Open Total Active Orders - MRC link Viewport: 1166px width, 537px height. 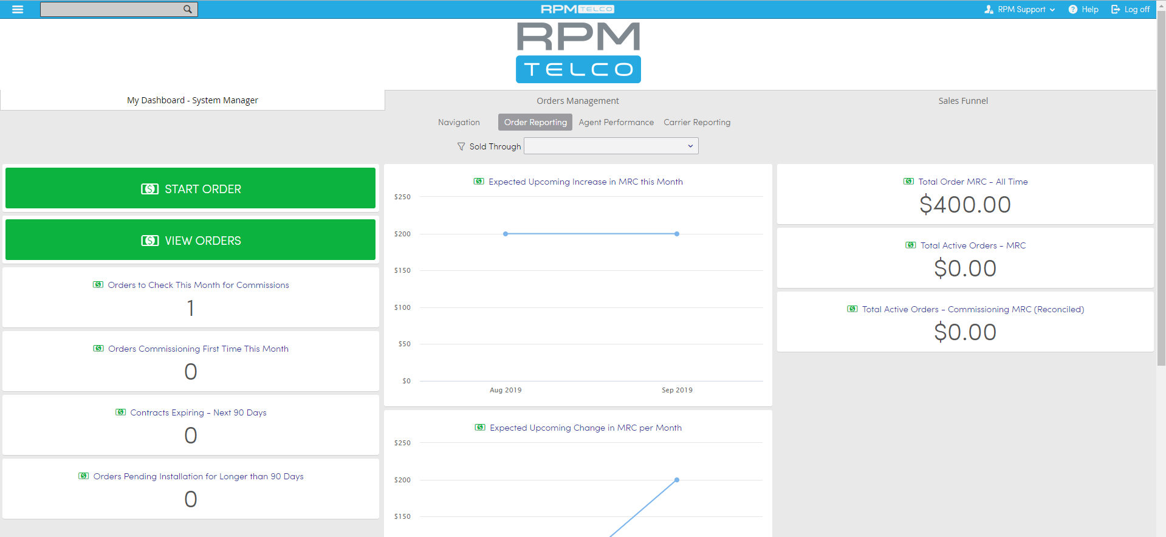pos(973,245)
